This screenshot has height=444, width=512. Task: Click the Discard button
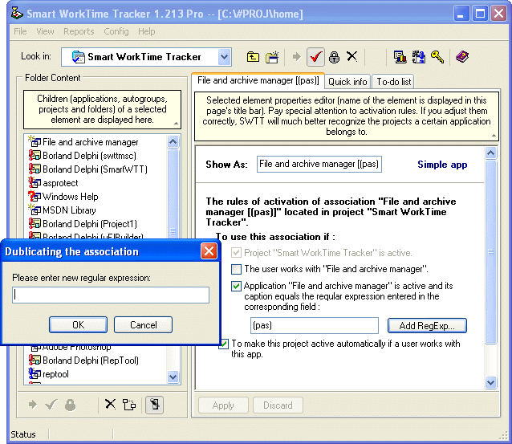(278, 405)
